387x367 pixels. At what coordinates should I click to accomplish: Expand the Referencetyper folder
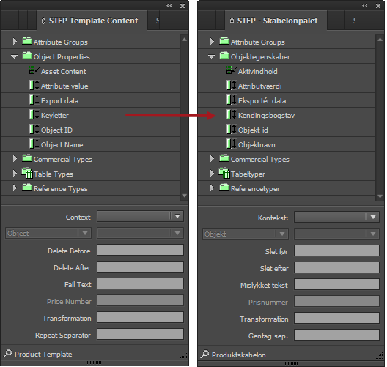pyautogui.click(x=212, y=188)
